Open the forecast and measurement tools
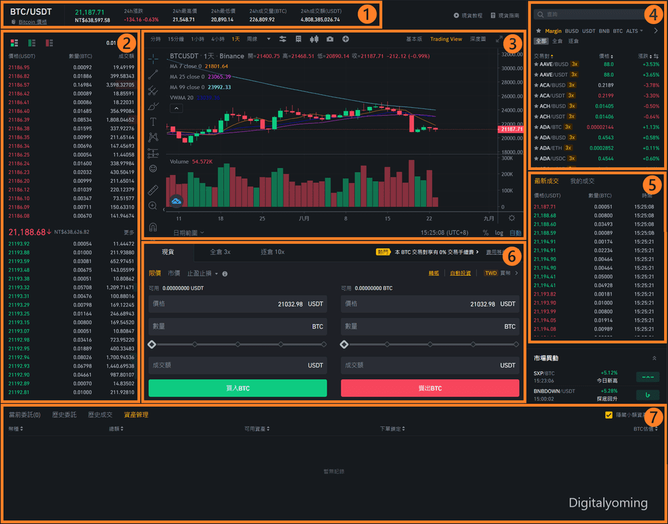668x524 pixels. tap(153, 153)
